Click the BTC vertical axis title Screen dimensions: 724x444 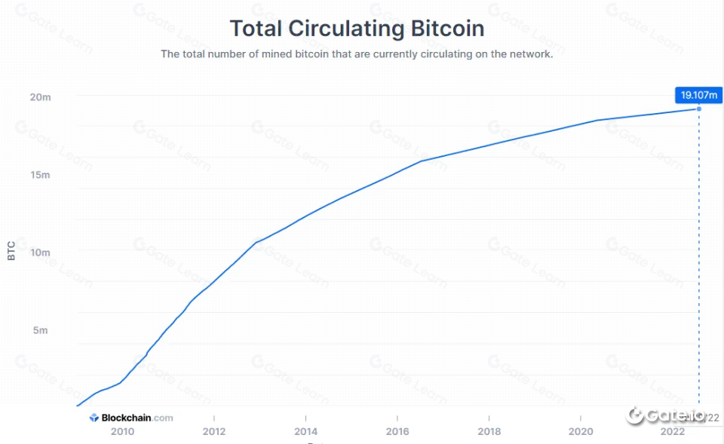tap(11, 251)
